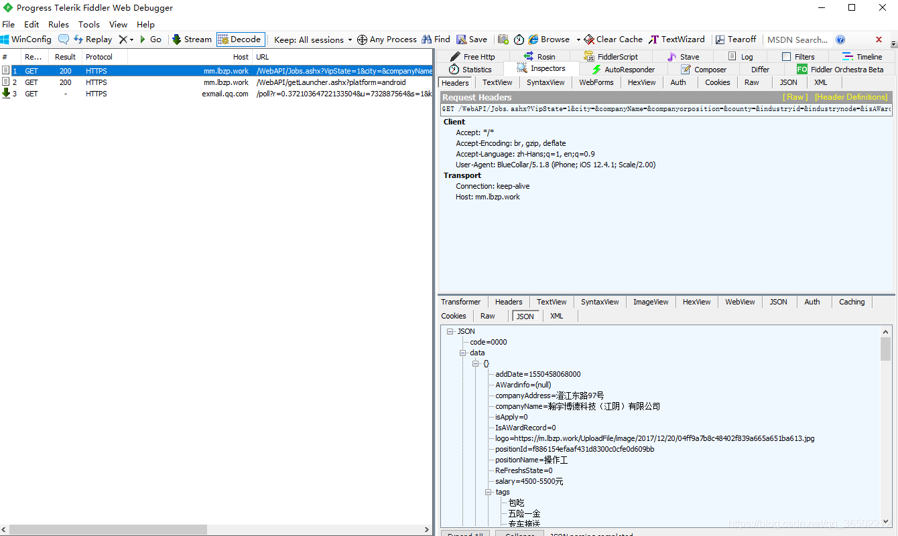898x536 pixels.
Task: Select the request WebForms tab
Action: pyautogui.click(x=596, y=82)
